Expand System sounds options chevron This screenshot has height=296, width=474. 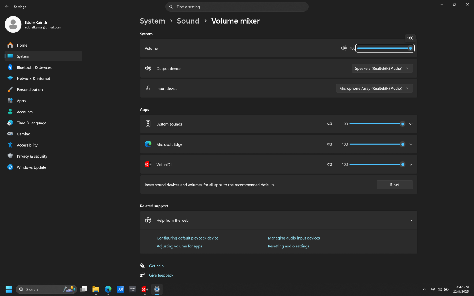[x=411, y=124]
